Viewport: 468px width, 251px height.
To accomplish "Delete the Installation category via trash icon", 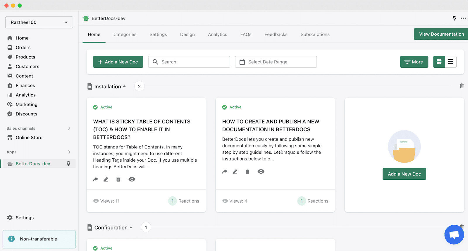I will click(x=462, y=86).
